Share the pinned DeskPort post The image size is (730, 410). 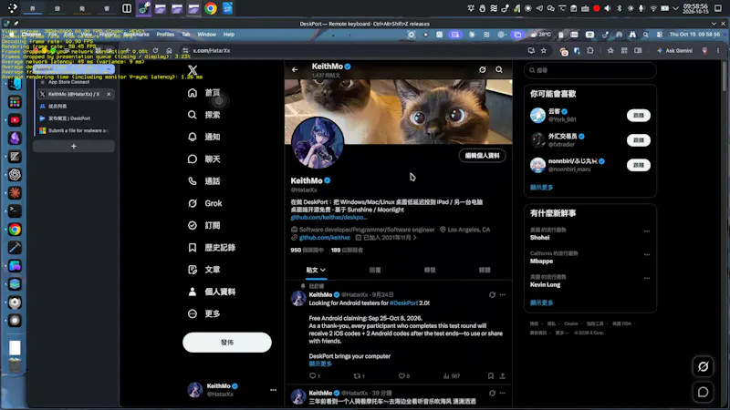[x=503, y=376]
